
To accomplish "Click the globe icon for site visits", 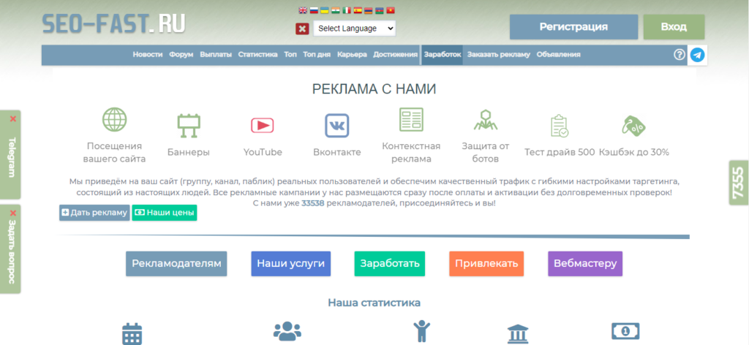I will [115, 120].
